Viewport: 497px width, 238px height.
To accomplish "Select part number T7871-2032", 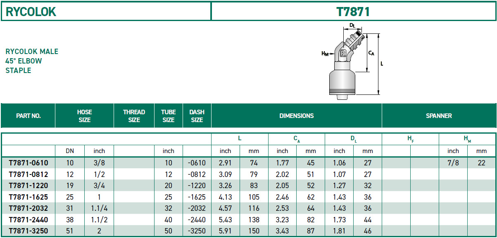I will tap(28, 208).
